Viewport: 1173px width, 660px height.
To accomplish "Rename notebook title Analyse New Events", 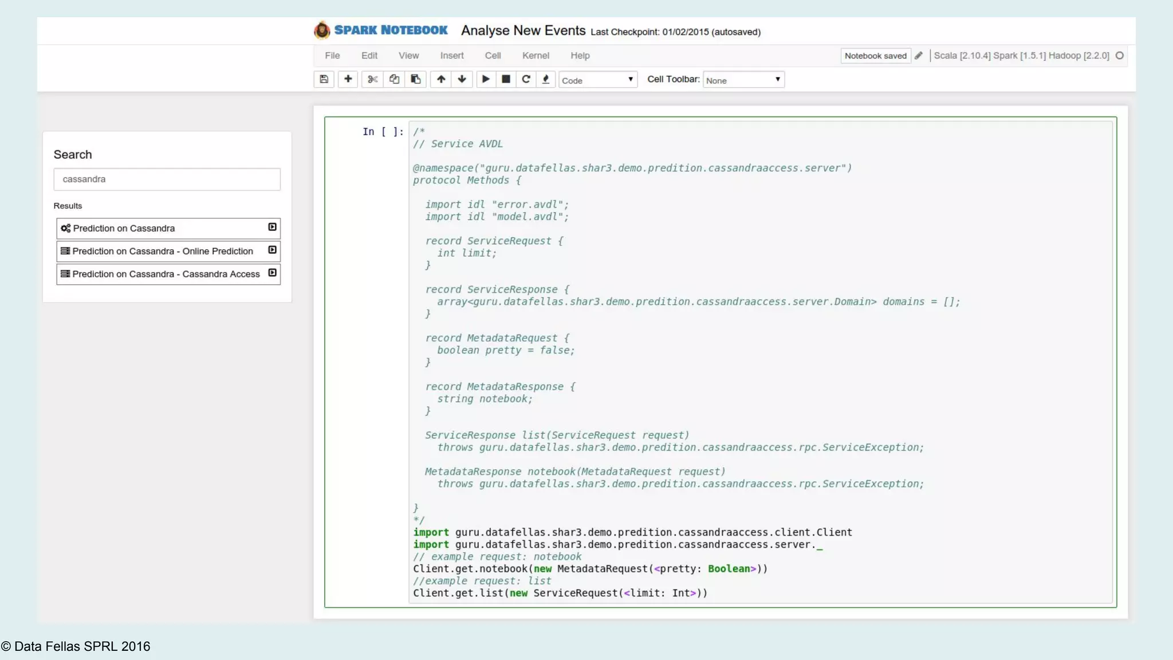I will [523, 30].
